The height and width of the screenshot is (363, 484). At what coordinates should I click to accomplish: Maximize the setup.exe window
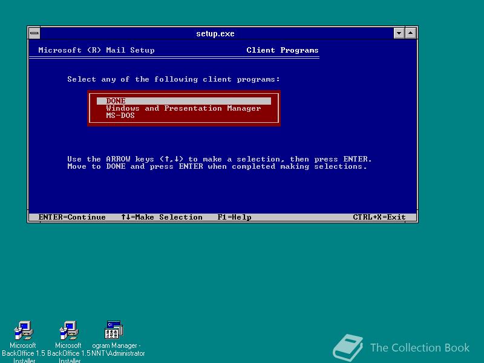[411, 33]
